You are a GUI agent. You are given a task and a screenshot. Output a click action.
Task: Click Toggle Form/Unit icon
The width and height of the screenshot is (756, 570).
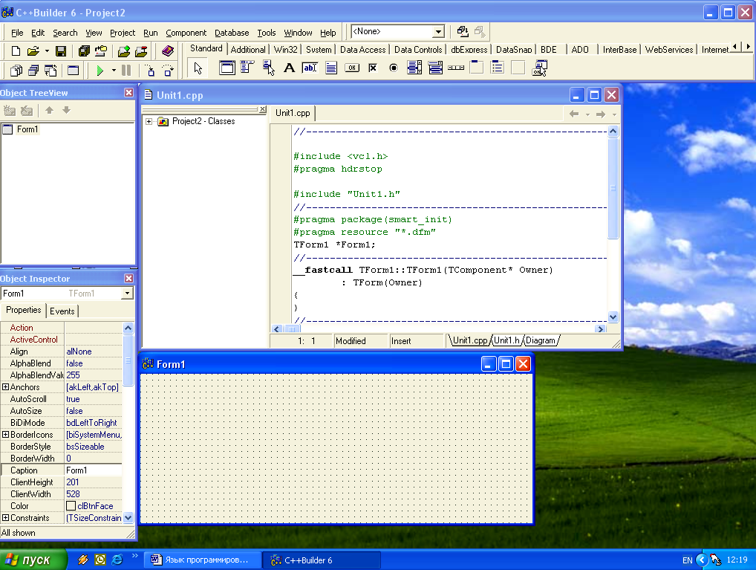point(50,71)
